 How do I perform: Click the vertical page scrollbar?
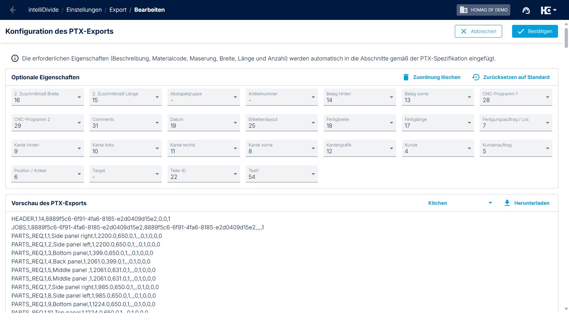click(x=566, y=37)
